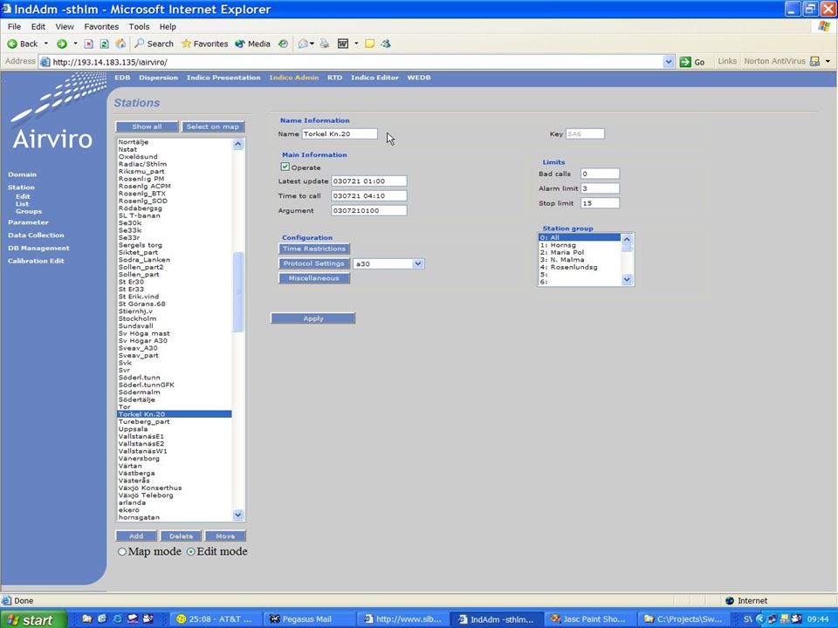838x628 pixels.
Task: Click the green Forward arrow button
Action: 62,44
